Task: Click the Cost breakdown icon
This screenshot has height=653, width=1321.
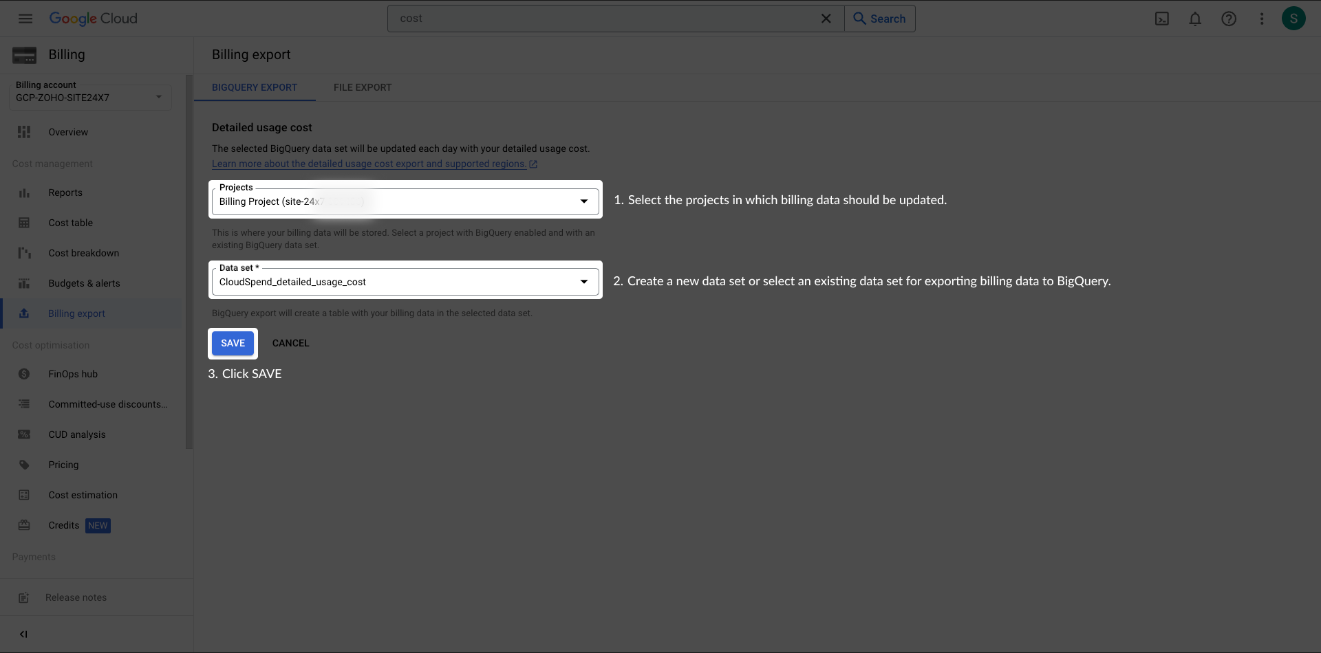Action: point(24,253)
